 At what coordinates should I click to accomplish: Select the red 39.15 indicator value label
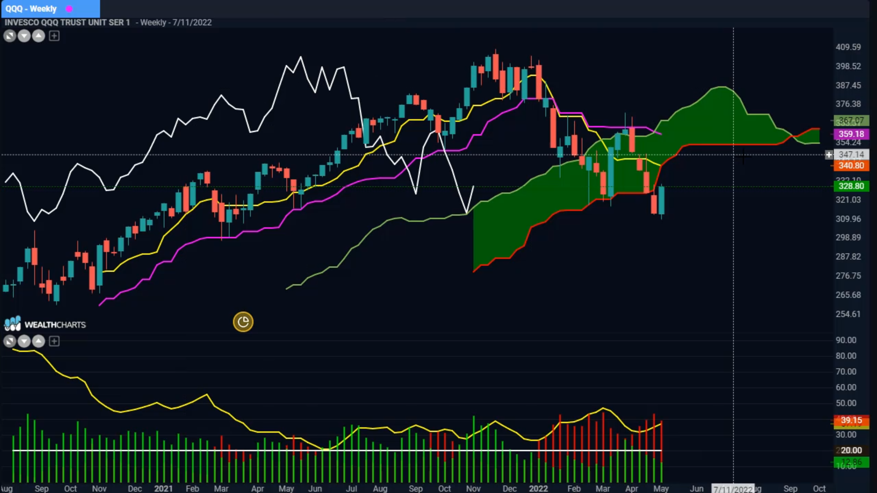(851, 420)
